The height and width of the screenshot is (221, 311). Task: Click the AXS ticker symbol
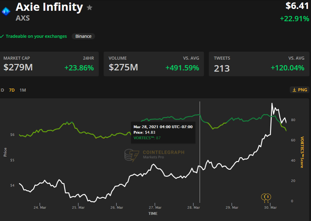pyautogui.click(x=22, y=18)
